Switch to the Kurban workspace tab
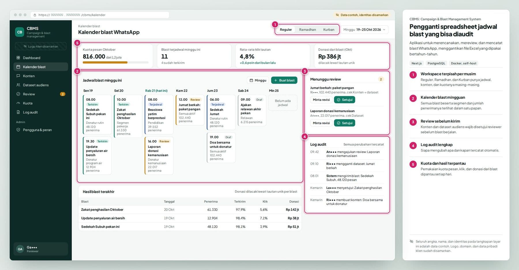Screen dimensions: 519x270 point(329,30)
